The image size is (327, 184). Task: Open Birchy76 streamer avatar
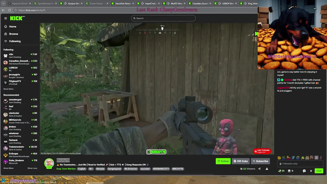[x=49, y=163]
